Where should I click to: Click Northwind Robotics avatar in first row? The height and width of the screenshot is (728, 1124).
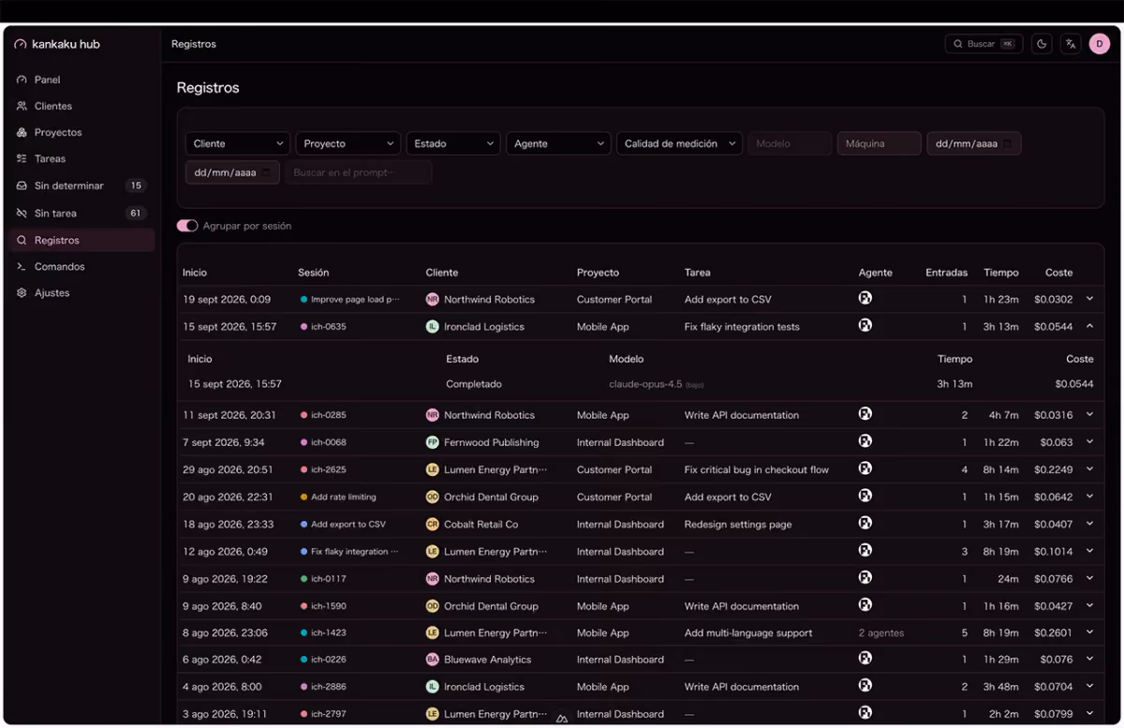coord(432,300)
